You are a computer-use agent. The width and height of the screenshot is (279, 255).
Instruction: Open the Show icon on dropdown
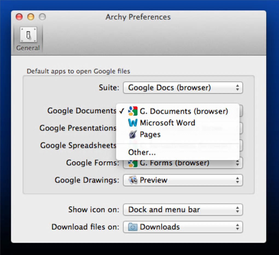183,210
